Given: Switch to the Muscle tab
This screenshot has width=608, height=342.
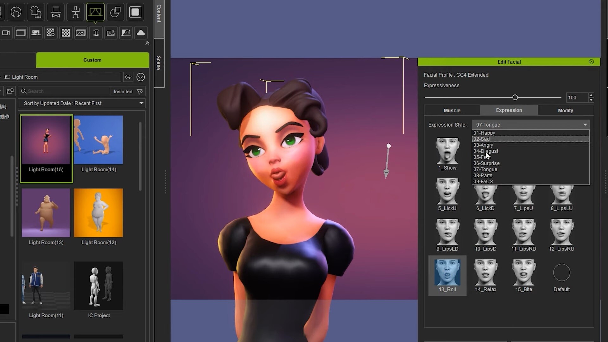Looking at the screenshot, I should [452, 110].
